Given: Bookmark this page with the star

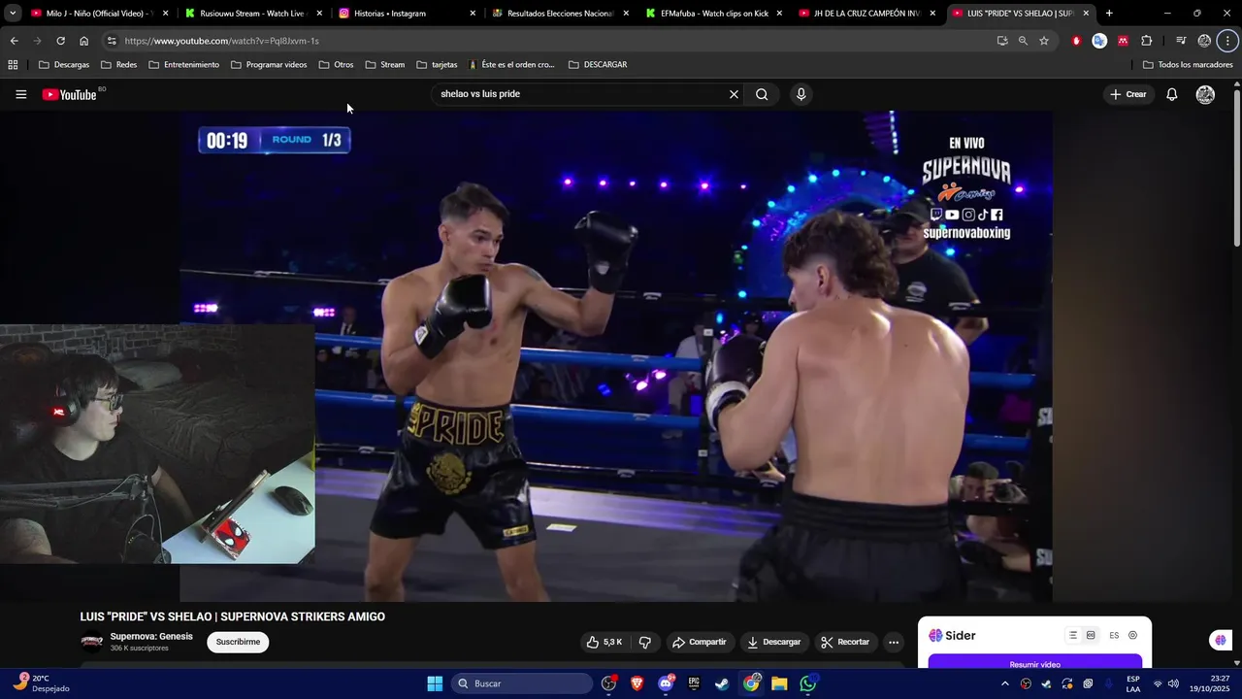Looking at the screenshot, I should (1044, 41).
